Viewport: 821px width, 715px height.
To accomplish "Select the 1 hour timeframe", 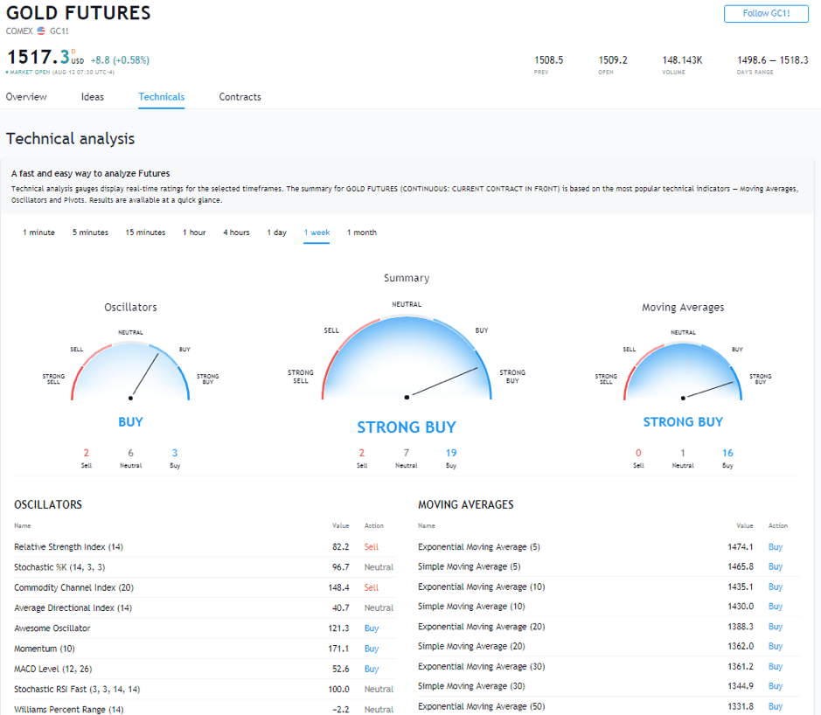I will click(194, 233).
